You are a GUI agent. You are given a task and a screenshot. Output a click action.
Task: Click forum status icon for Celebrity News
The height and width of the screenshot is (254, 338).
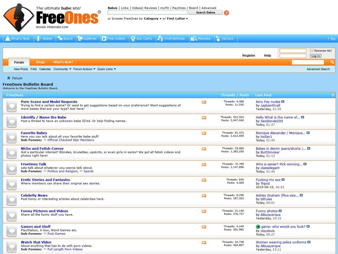[12, 199]
